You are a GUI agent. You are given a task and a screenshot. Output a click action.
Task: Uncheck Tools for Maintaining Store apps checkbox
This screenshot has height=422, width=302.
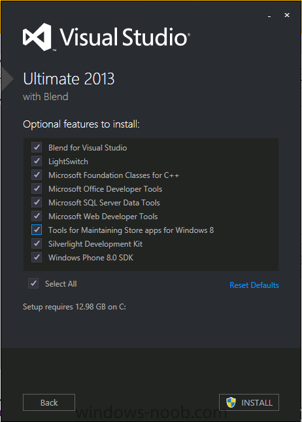tap(37, 230)
